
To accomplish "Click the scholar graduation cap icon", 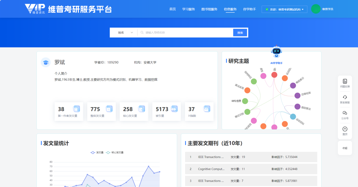I will (46, 62).
